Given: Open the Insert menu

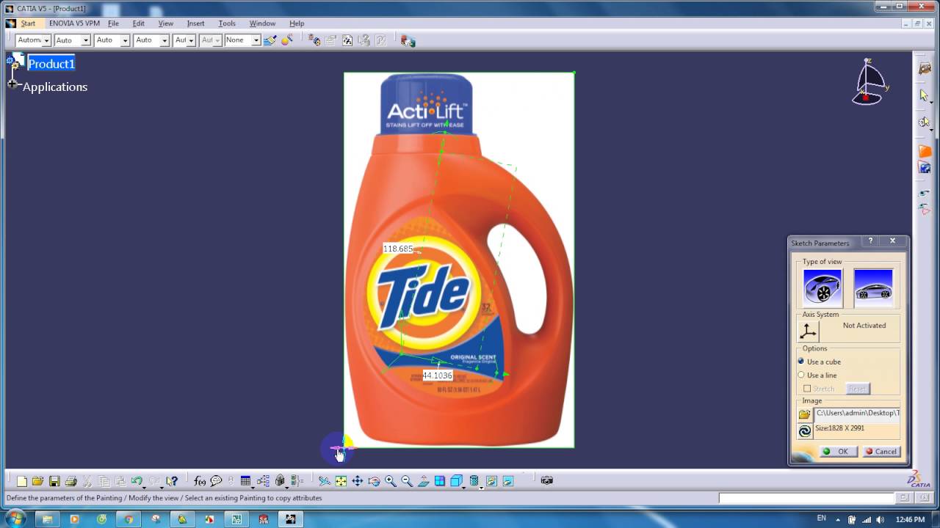Looking at the screenshot, I should (x=195, y=23).
